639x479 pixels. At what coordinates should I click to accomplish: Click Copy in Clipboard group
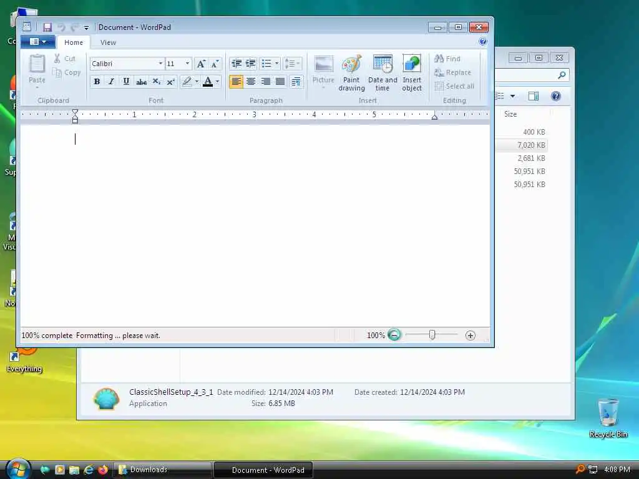click(x=66, y=72)
